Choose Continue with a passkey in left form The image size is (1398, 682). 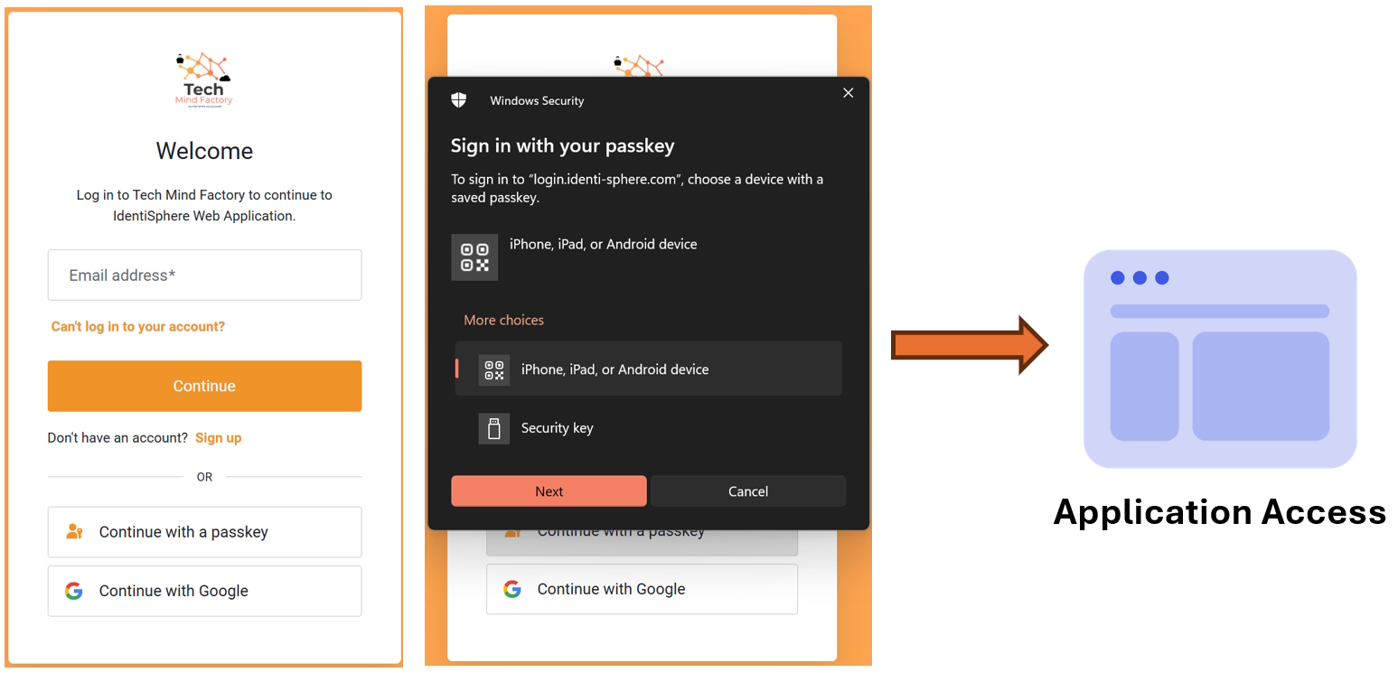pos(204,532)
